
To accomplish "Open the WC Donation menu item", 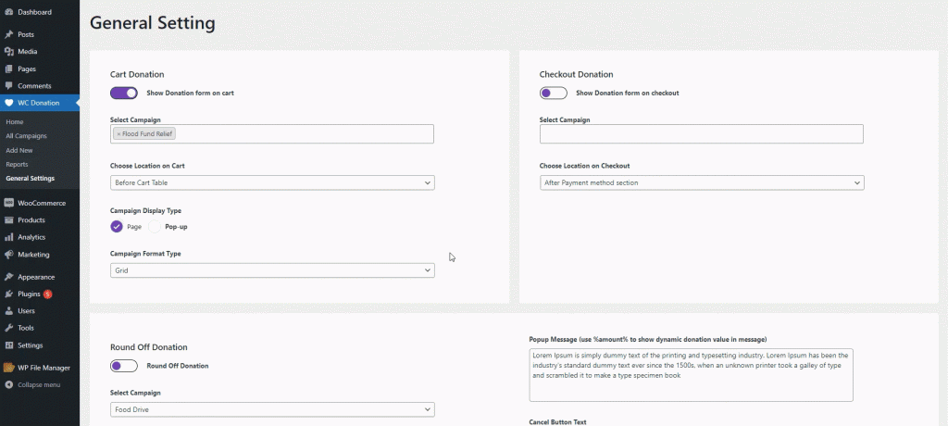I will click(40, 103).
